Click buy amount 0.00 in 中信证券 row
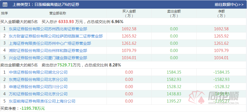This screenshot has height=112, width=247. click(x=129, y=72)
